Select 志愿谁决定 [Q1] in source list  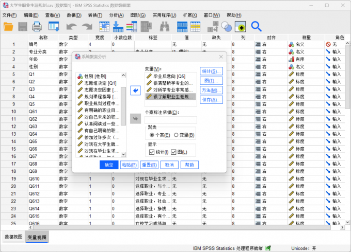[x=99, y=83]
